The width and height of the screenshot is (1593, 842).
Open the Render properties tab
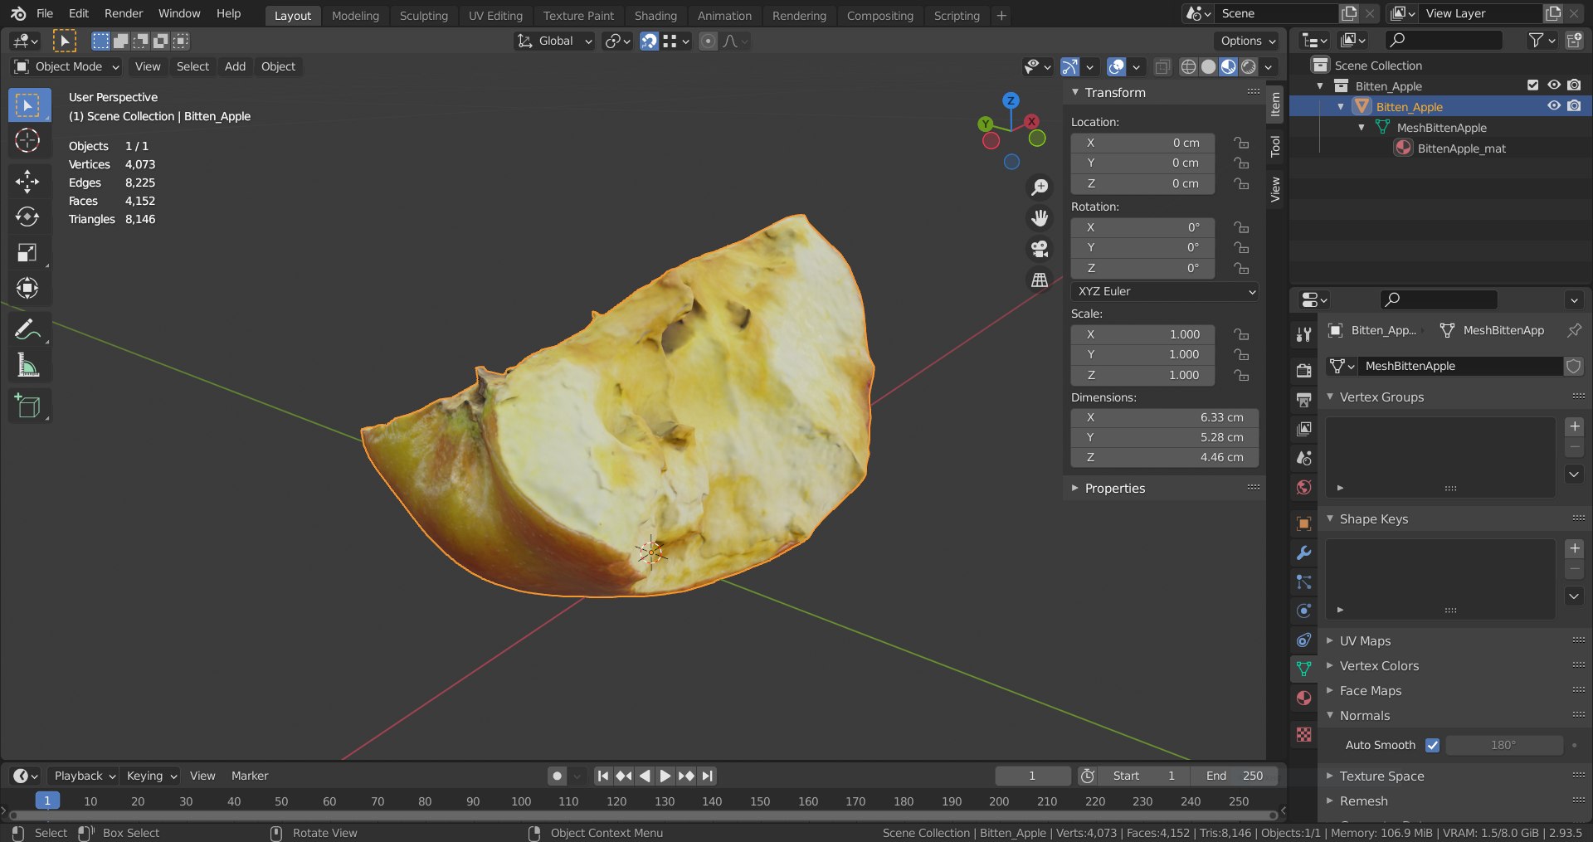(1303, 370)
